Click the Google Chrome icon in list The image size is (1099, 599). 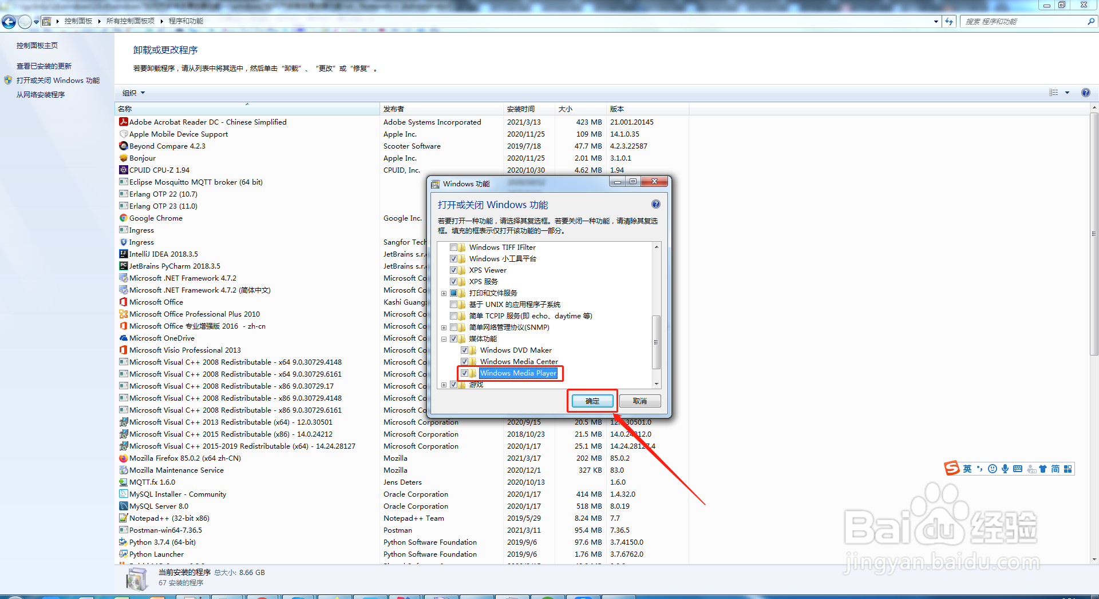123,218
